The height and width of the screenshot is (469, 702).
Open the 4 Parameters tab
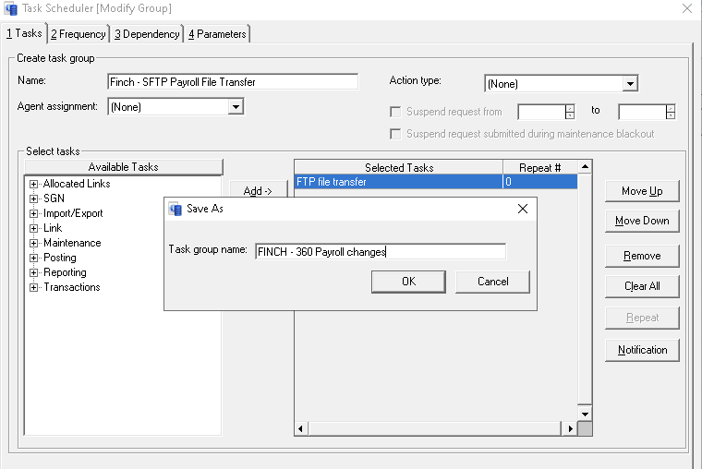pos(217,34)
